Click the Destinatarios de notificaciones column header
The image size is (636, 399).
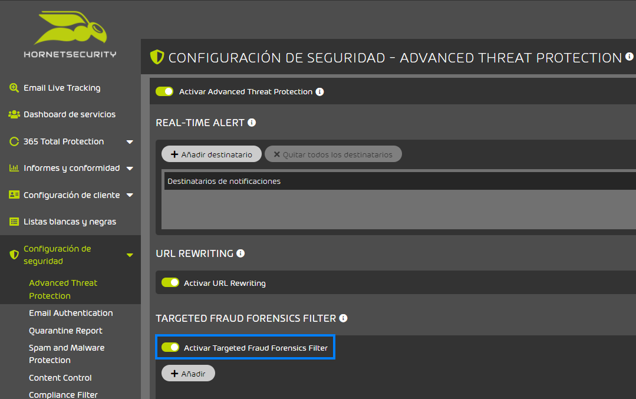point(400,182)
